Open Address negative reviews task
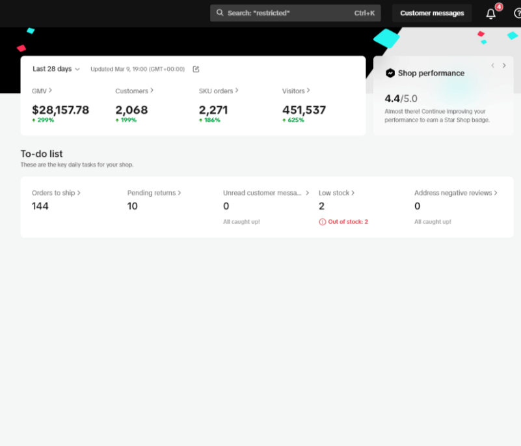521x446 pixels. 455,193
